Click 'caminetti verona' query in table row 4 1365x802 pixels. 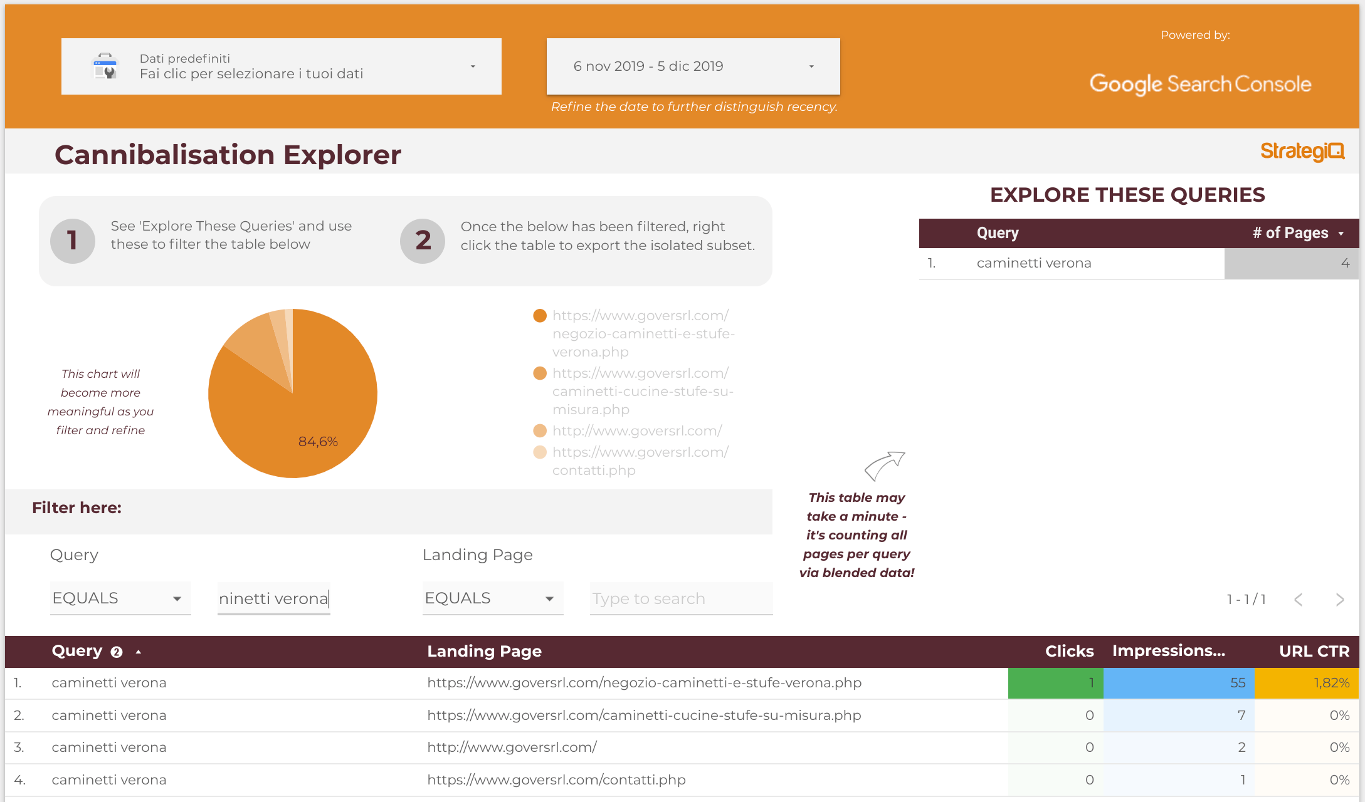coord(109,780)
